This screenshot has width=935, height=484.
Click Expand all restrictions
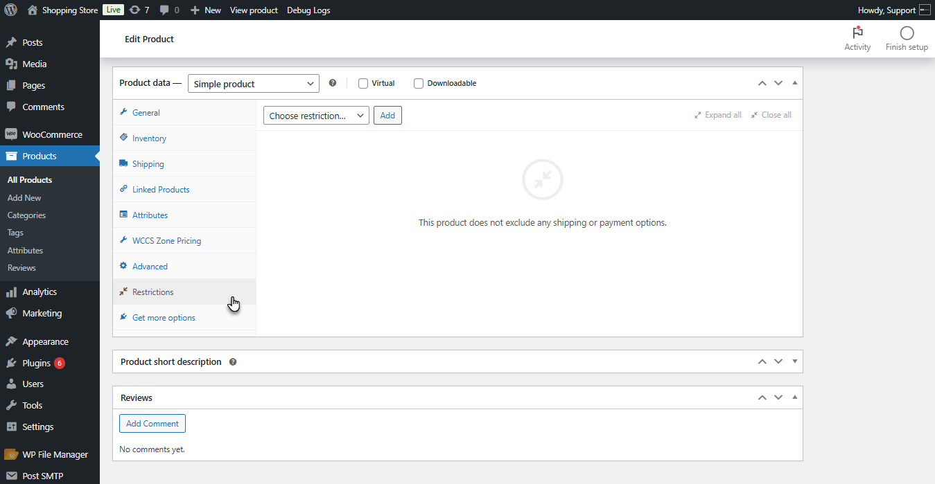tap(718, 115)
